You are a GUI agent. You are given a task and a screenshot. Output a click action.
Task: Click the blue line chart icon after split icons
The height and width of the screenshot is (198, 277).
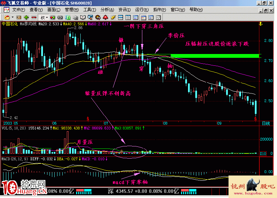135,17
